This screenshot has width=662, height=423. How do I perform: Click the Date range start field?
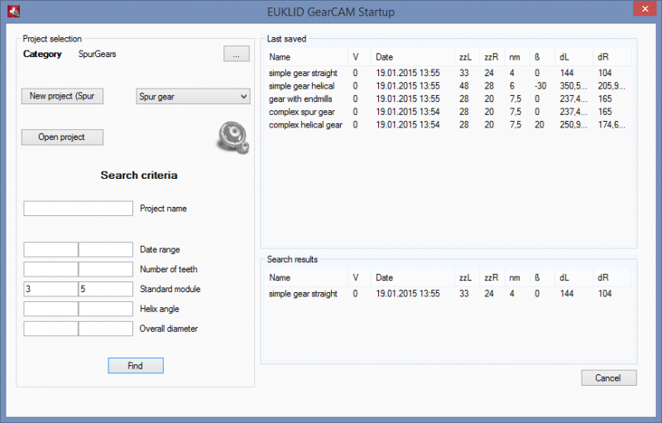click(50, 249)
